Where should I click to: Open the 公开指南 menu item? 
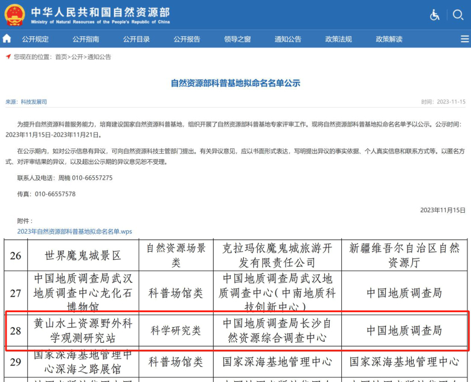click(x=86, y=39)
